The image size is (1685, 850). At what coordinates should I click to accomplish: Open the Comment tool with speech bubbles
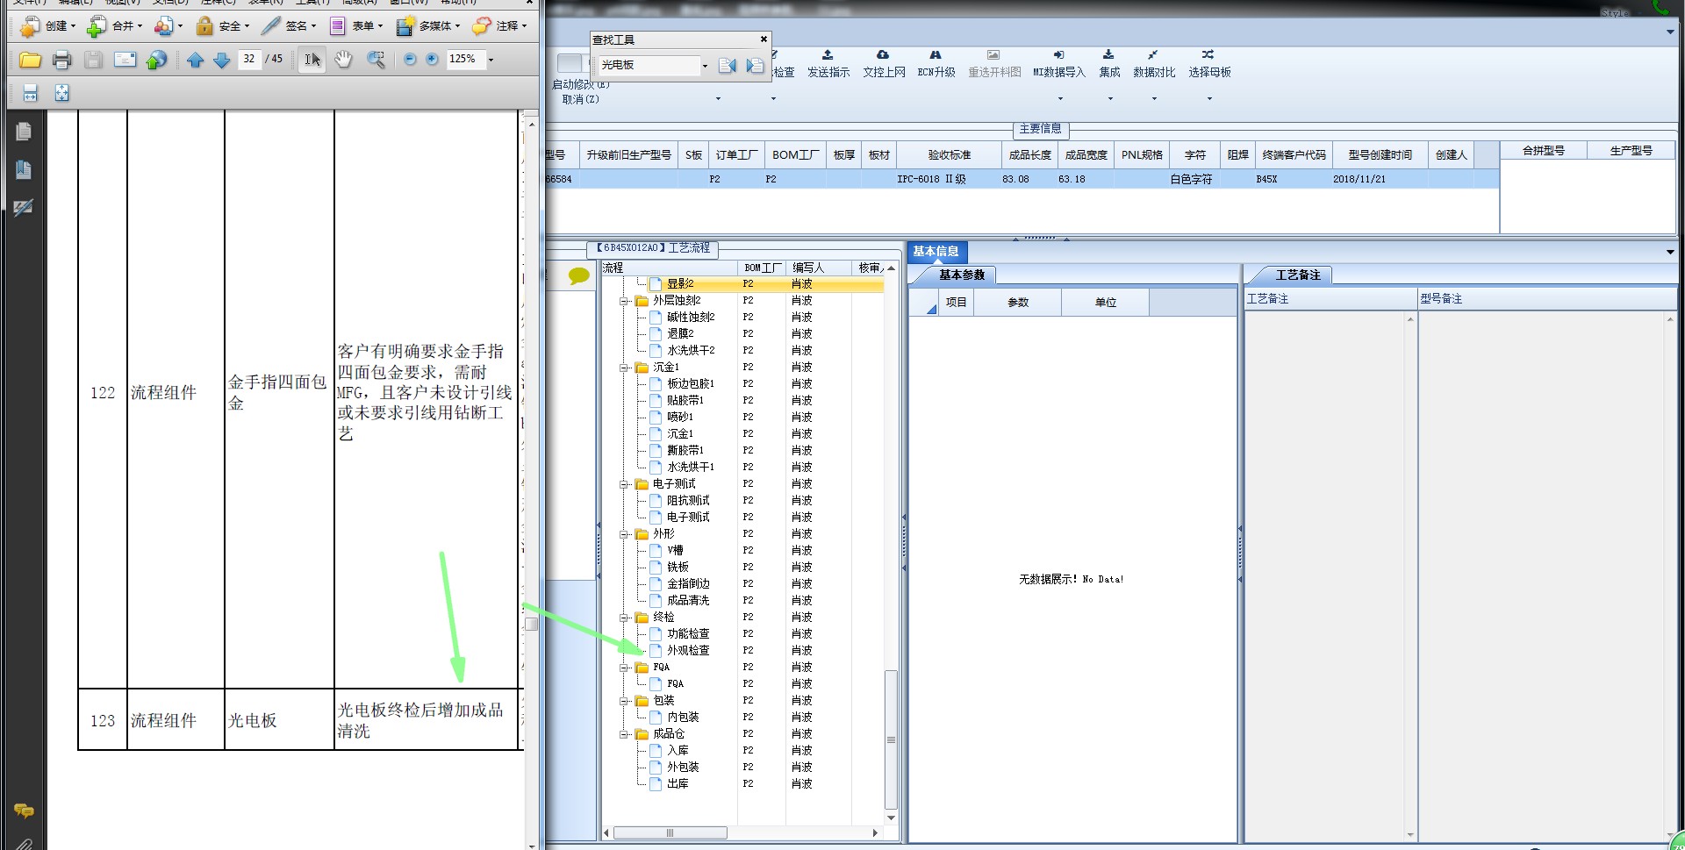coord(499,26)
